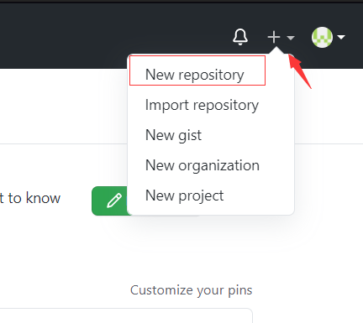Expand the caret beside the avatar
This screenshot has width=363, height=323.
pyautogui.click(x=341, y=37)
